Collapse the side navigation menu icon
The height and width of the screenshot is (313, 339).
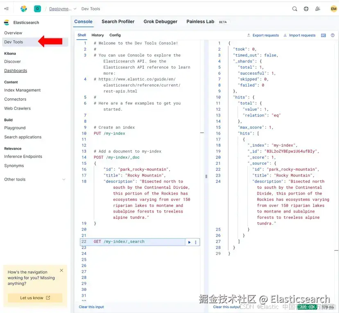[7, 9]
